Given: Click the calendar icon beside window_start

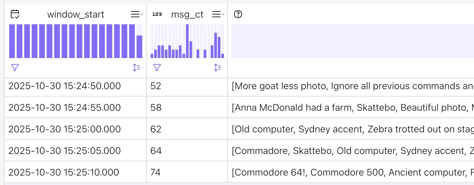Looking at the screenshot, I should pos(15,14).
